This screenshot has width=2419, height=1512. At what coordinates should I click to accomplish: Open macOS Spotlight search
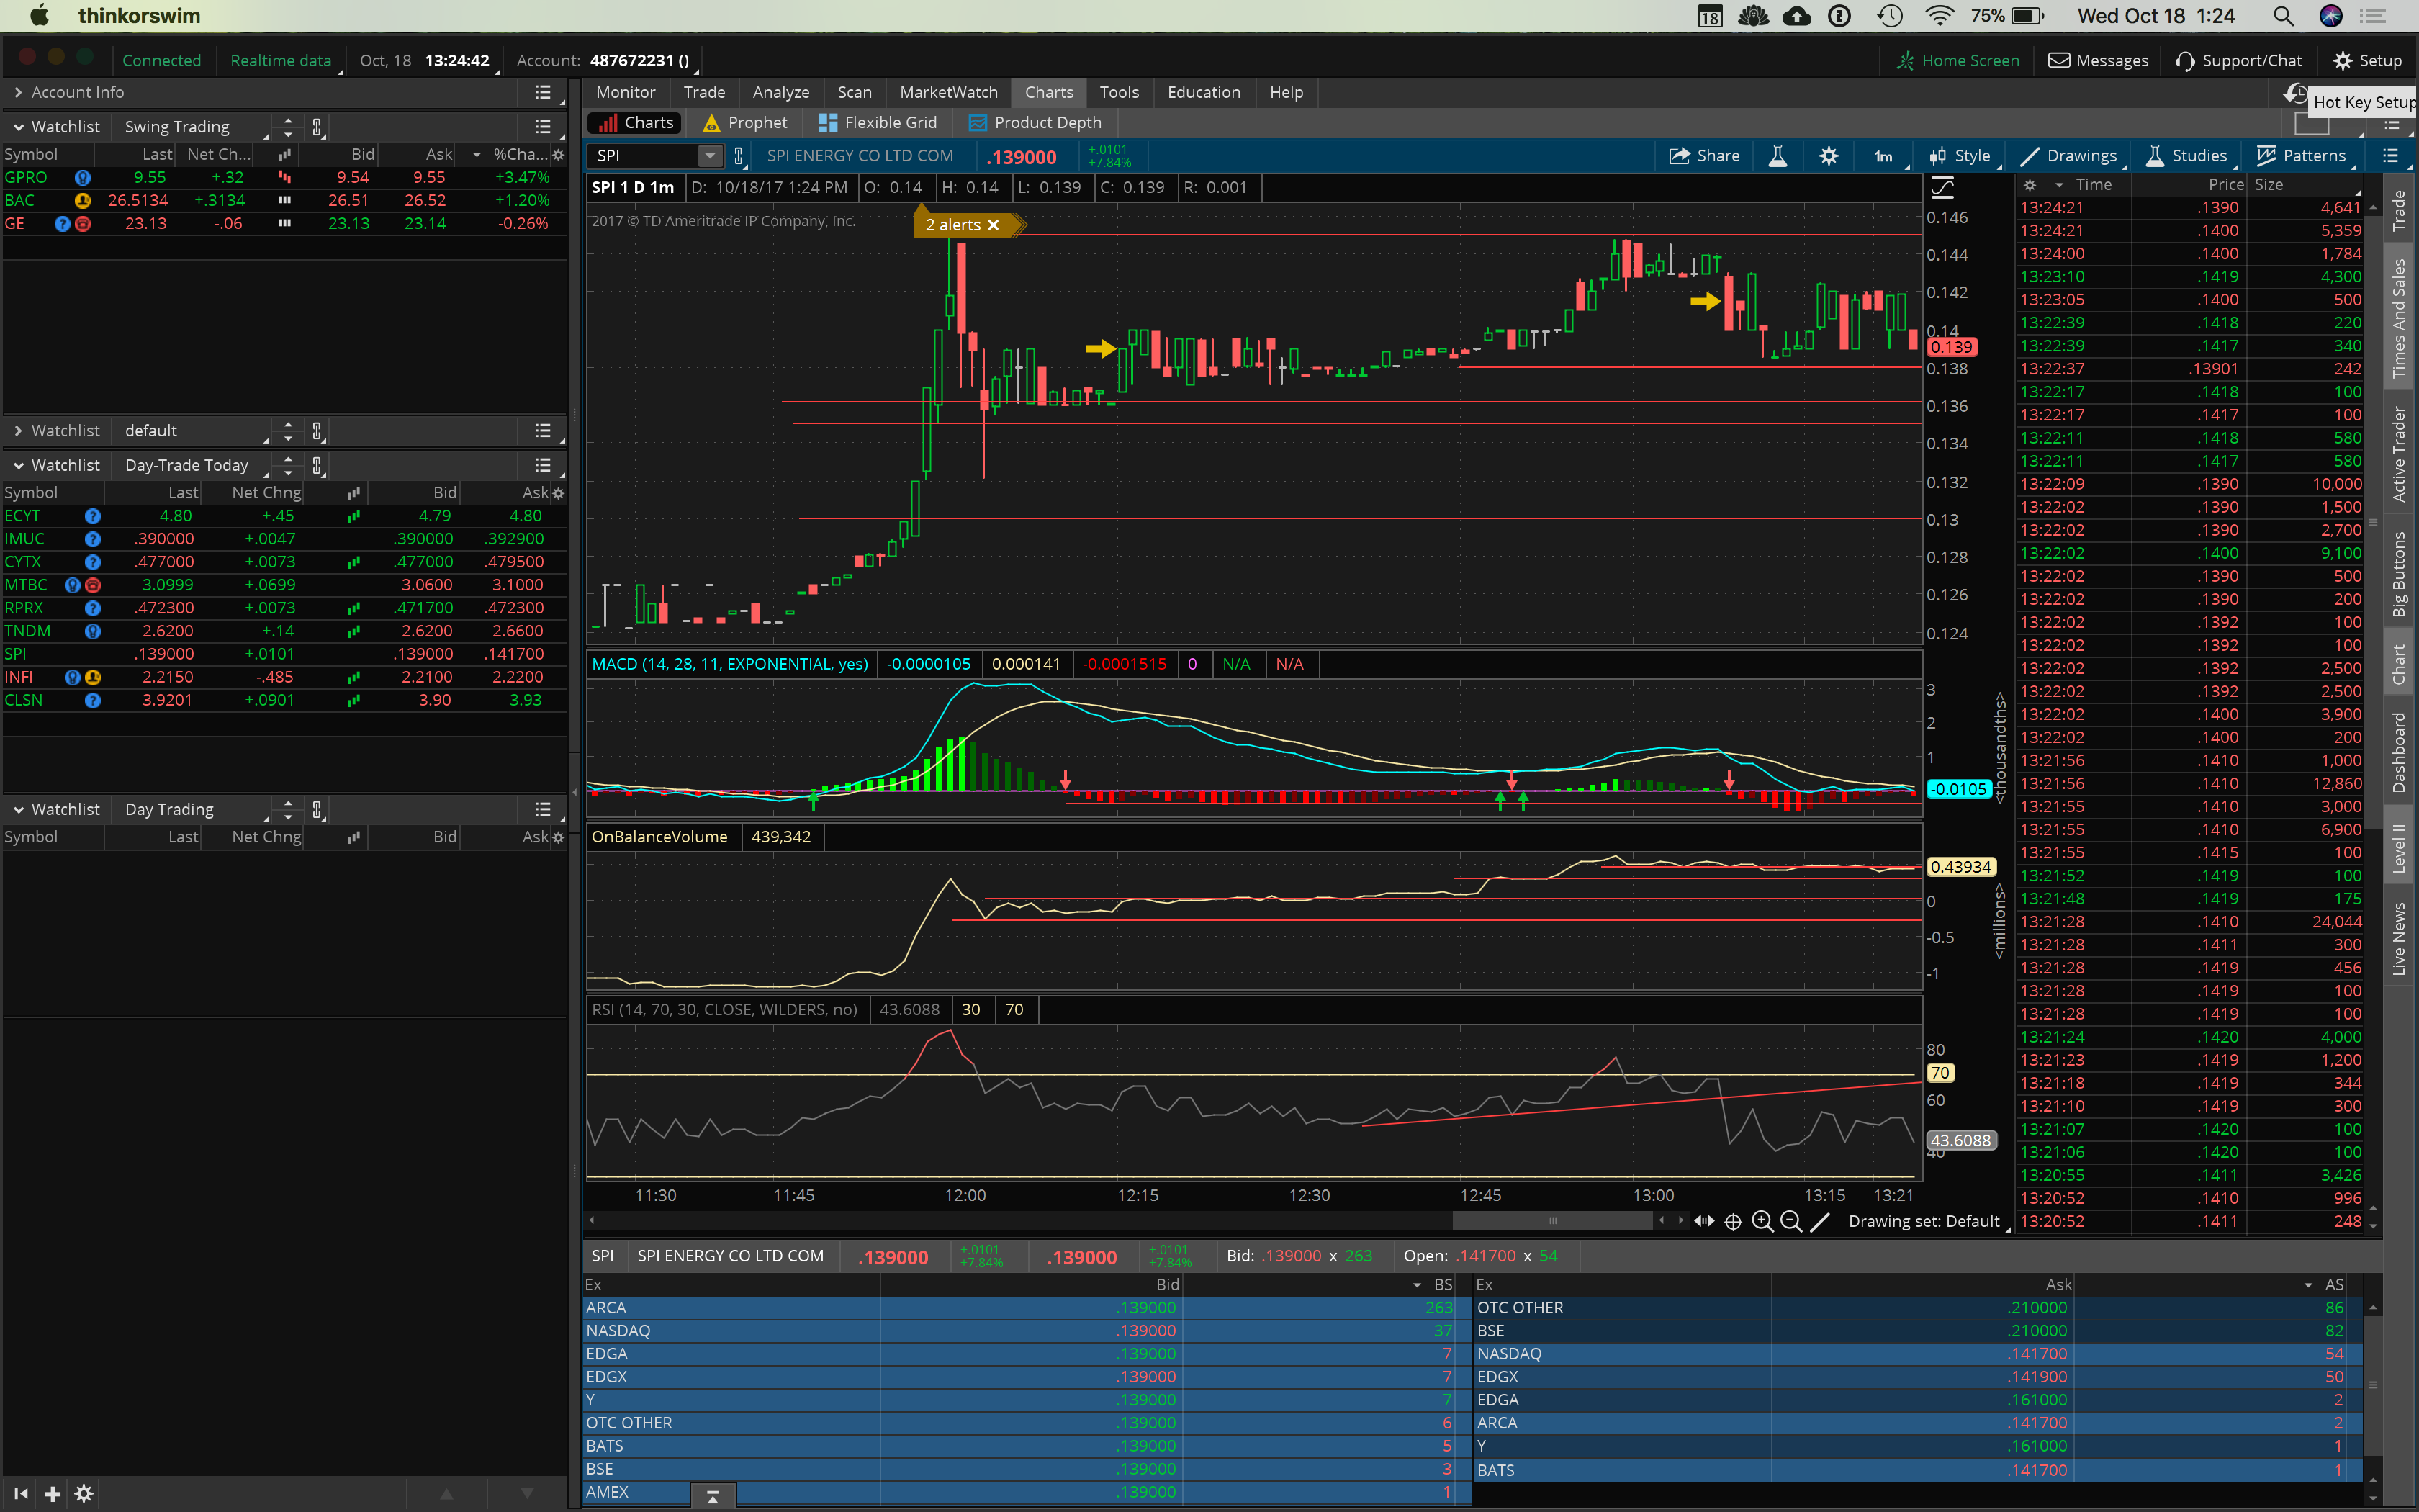pyautogui.click(x=2283, y=16)
